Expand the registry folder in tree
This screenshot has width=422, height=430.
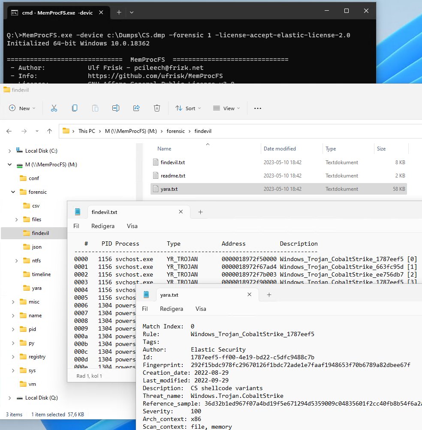(13, 357)
